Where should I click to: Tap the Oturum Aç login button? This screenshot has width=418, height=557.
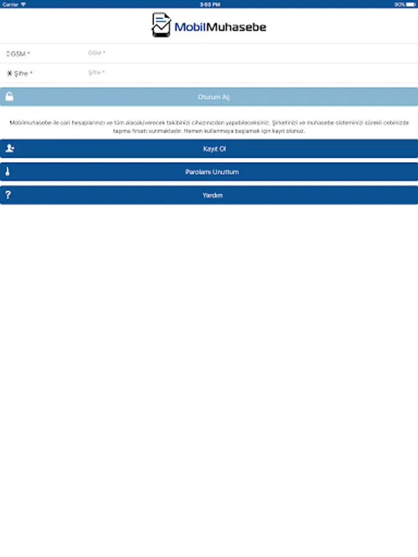[209, 97]
